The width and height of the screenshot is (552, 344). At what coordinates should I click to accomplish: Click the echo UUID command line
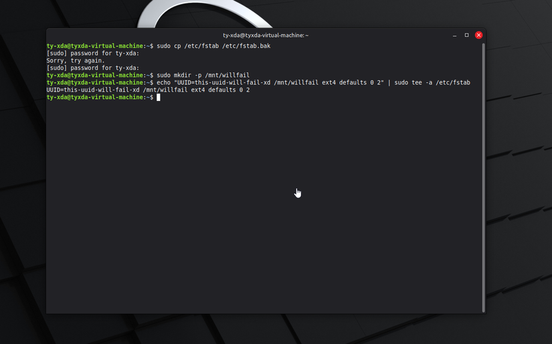313,83
